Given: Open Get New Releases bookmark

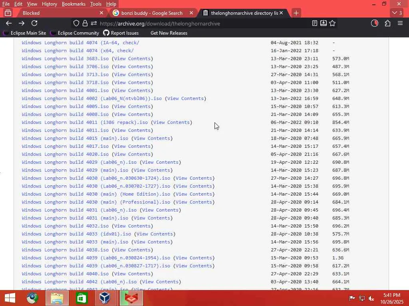Looking at the screenshot, I should tap(169, 33).
